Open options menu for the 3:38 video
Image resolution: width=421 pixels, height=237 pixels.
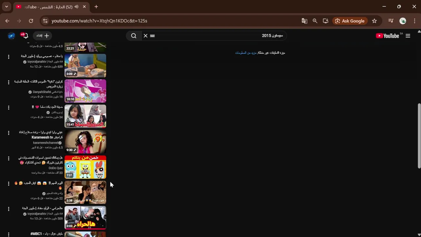[x=9, y=184]
